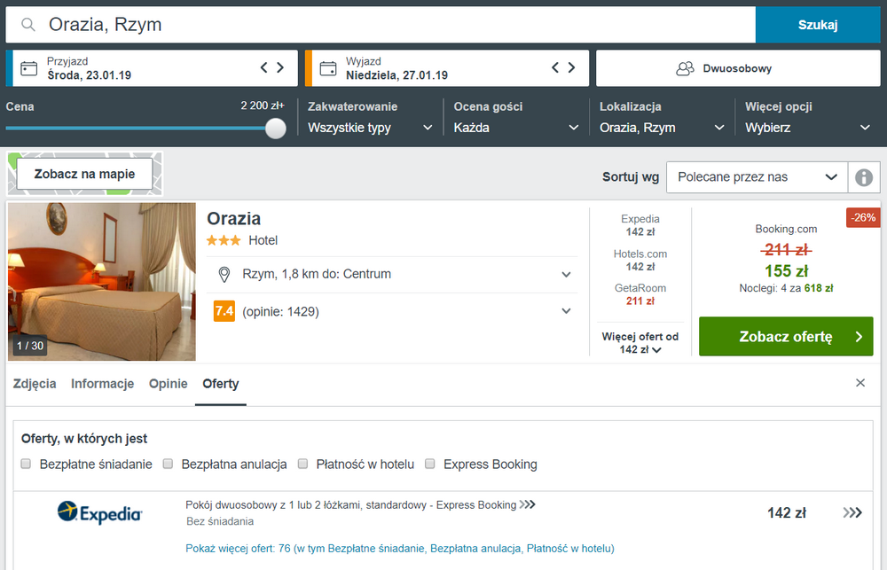This screenshot has height=570, width=887.
Task: Switch to Informacje tab
Action: pyautogui.click(x=102, y=383)
